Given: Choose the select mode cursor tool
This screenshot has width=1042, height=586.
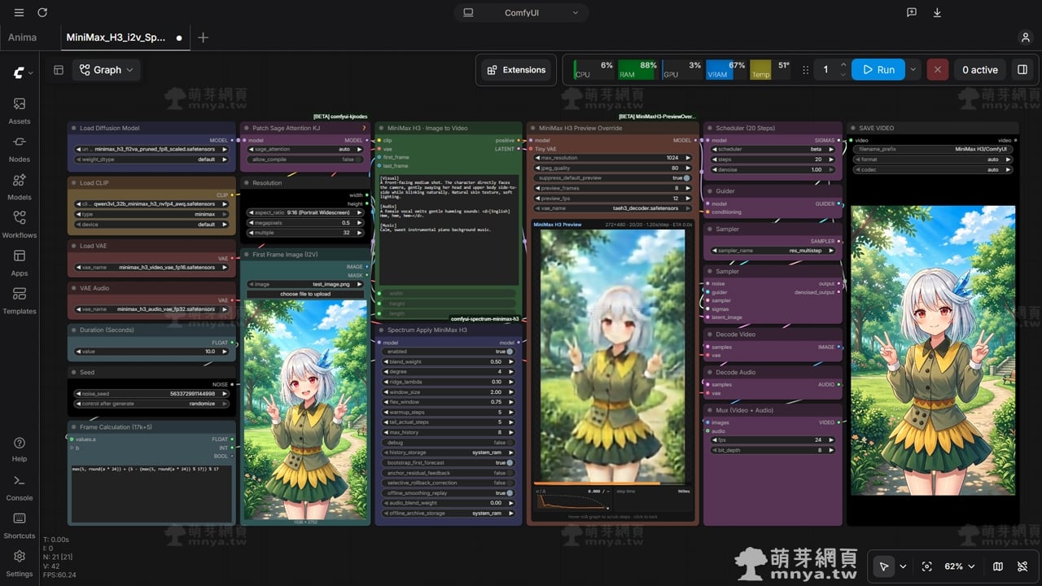Looking at the screenshot, I should pos(883,566).
